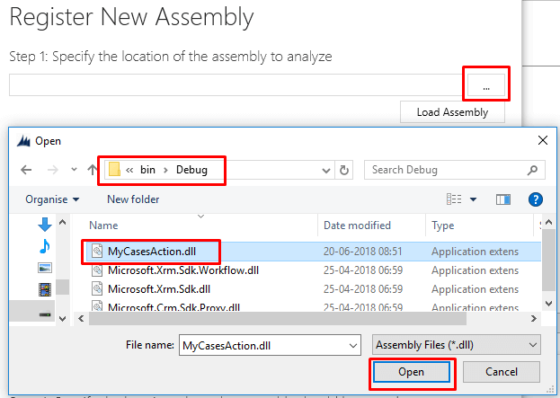
Task: Select the bin breadcrumb in path
Action: 147,170
